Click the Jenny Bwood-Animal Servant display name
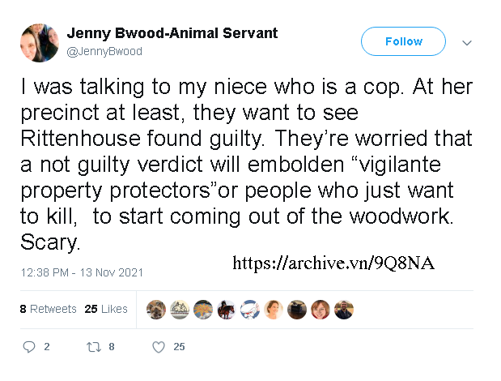501x381 pixels. point(172,33)
